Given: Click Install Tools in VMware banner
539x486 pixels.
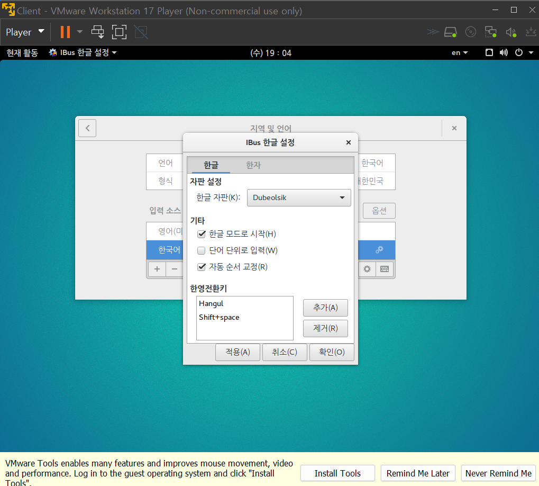Looking at the screenshot, I should coord(337,473).
